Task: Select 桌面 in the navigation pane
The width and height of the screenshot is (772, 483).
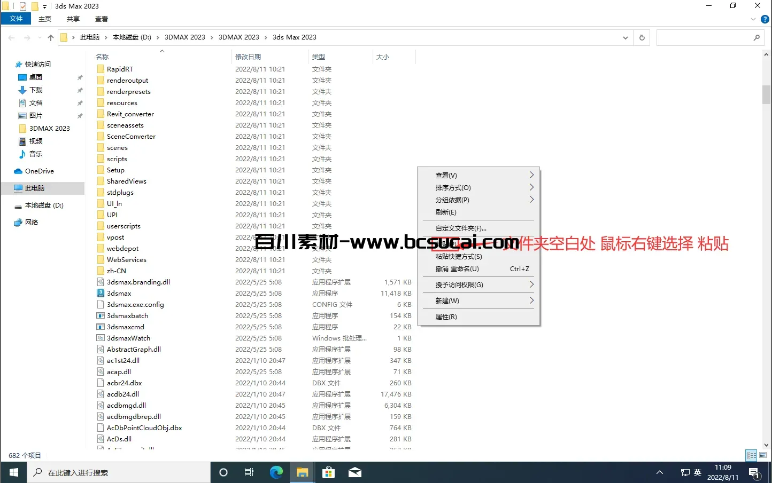Action: [x=36, y=77]
